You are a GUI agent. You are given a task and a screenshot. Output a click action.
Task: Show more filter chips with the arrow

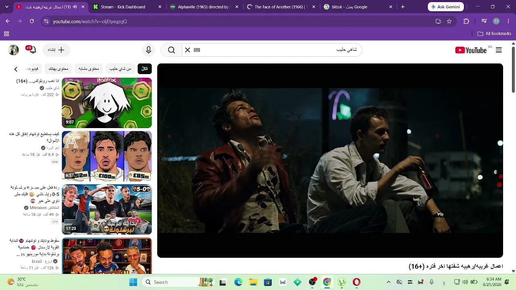(16, 69)
